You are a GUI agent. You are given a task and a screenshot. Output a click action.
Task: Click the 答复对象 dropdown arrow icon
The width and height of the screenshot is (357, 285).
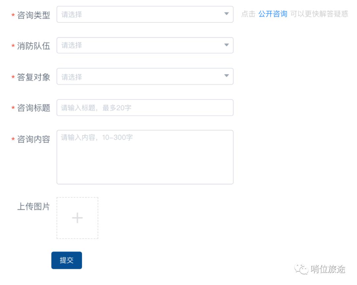227,76
